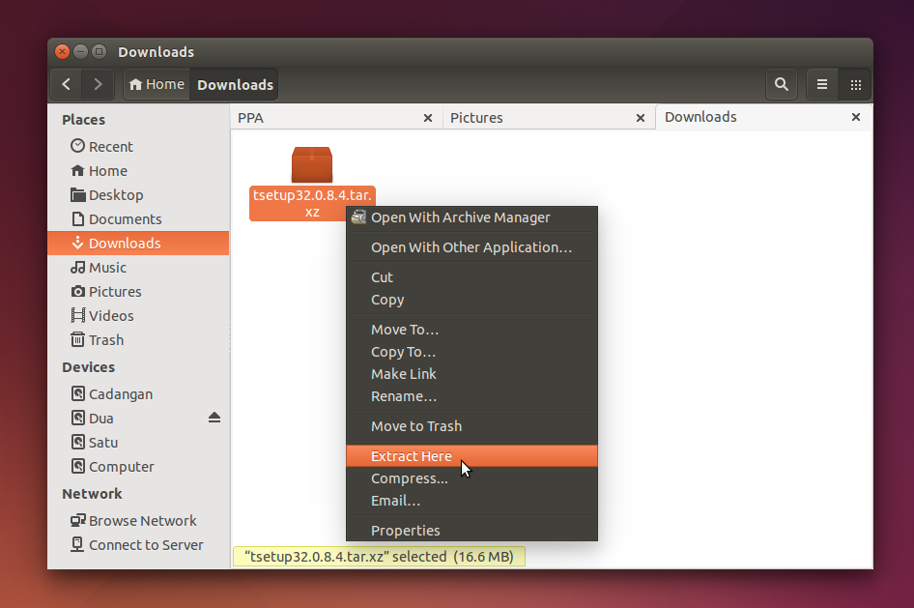Select Copy from the context menu
Screen dimensions: 914x608
click(x=471, y=300)
